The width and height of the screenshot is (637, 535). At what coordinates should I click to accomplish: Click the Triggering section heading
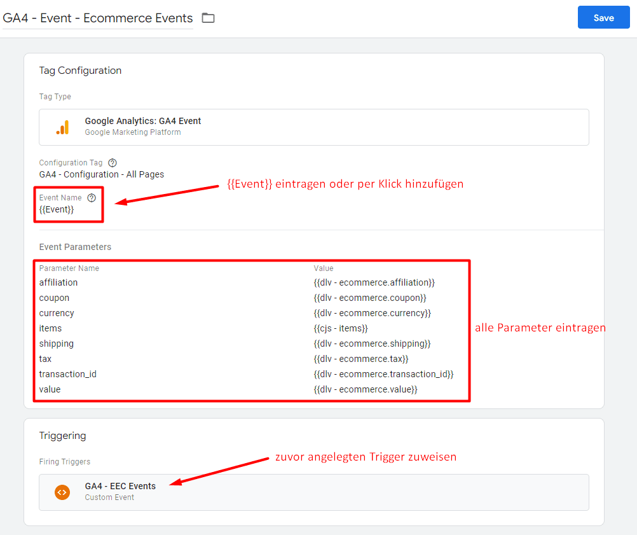[62, 435]
